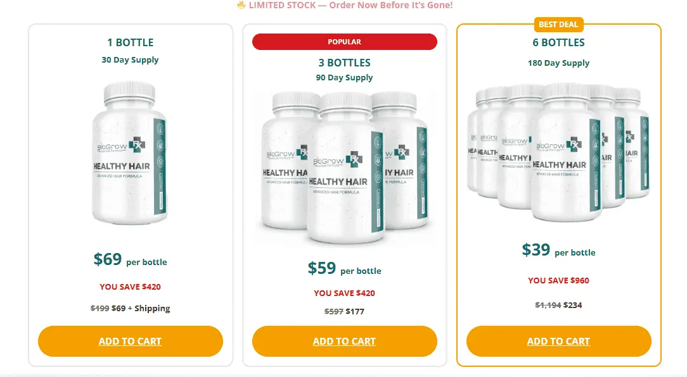Add the 3 Bottles option to cart
Viewport: 687px width, 377px height.
pos(344,341)
